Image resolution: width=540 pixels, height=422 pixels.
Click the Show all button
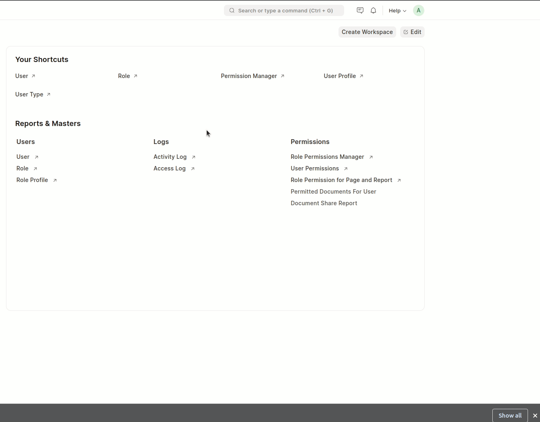[x=509, y=416]
